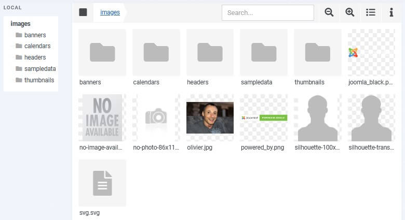This screenshot has width=405, height=220.
Task: Click the zoom in magnifier icon
Action: tap(349, 12)
